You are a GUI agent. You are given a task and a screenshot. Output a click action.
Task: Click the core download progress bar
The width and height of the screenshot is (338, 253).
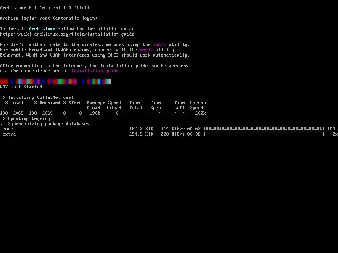click(264, 129)
